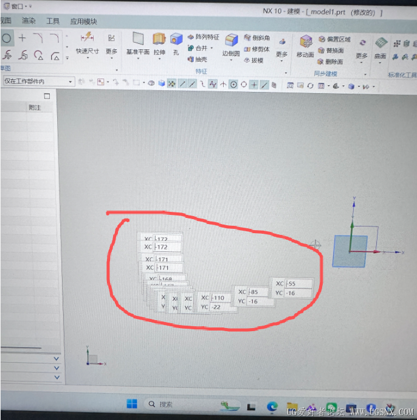Click the Delete Face (删除面) button
417x420 pixels.
click(x=330, y=62)
